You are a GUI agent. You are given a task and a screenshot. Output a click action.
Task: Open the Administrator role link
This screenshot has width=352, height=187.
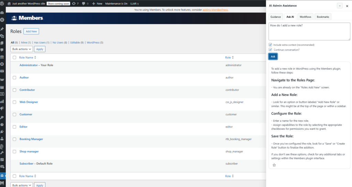pos(29,65)
